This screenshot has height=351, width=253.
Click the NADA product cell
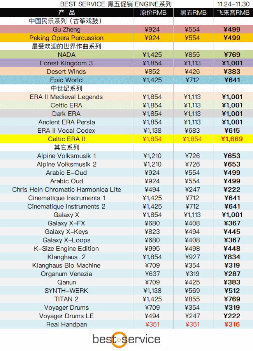coord(67,55)
